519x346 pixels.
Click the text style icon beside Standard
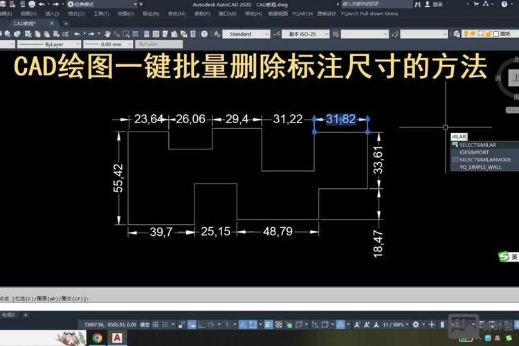click(x=217, y=34)
